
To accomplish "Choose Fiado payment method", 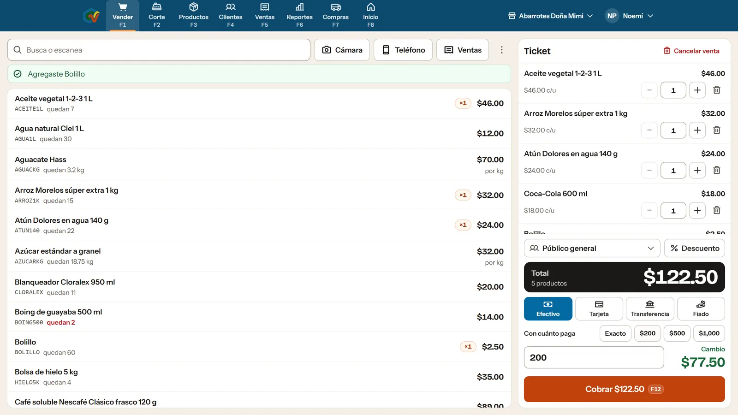I will (x=701, y=308).
